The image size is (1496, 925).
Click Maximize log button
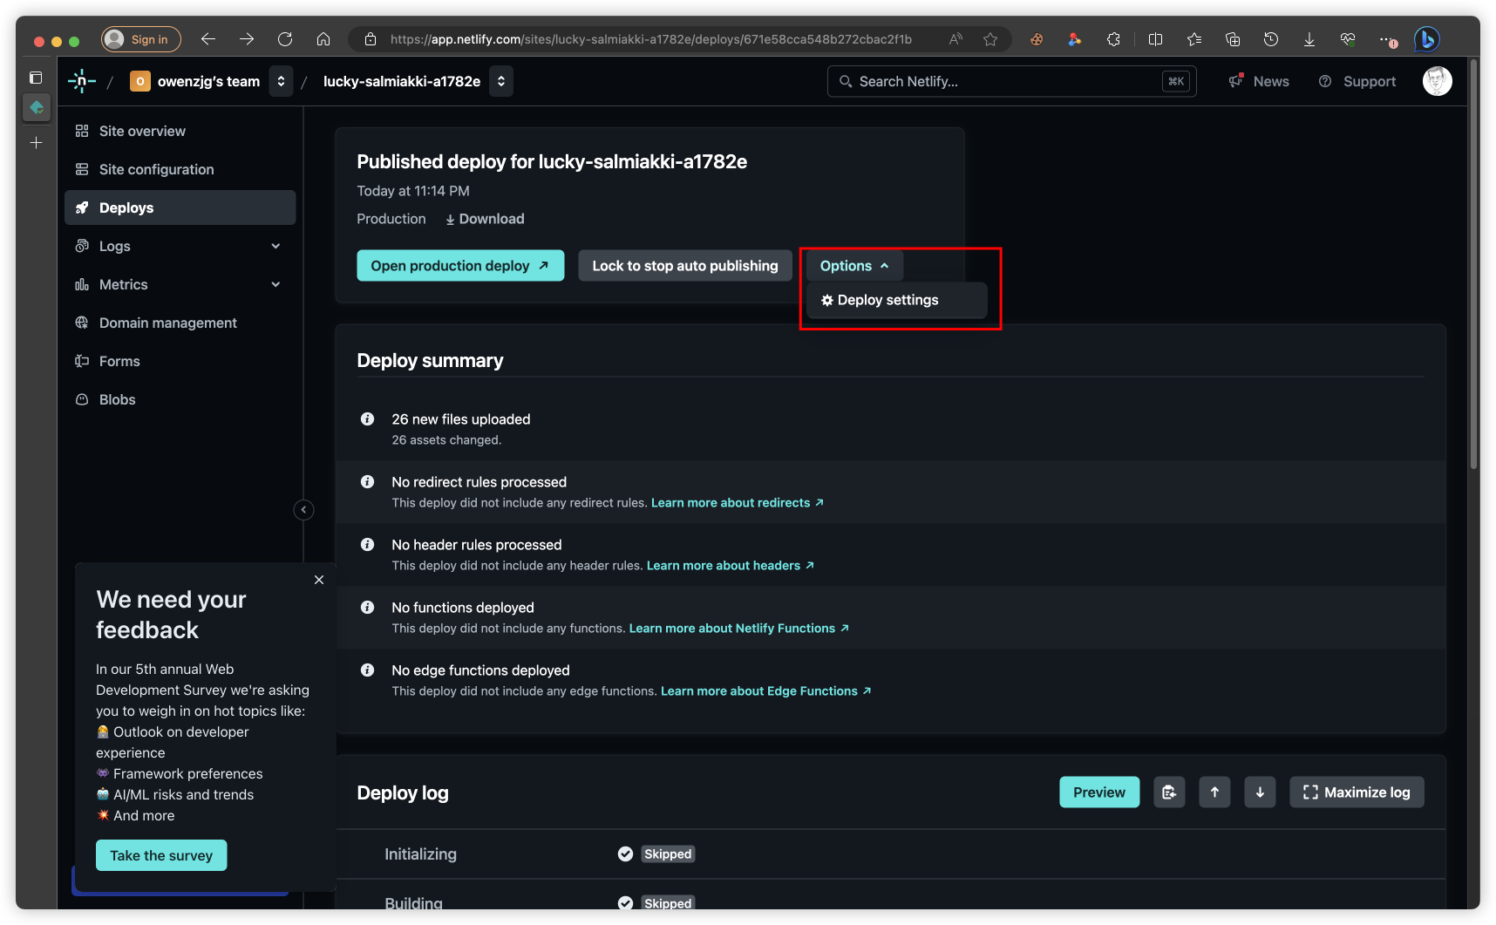[x=1357, y=792]
